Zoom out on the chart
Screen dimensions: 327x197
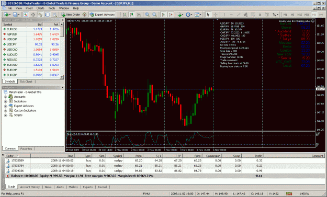(x=154, y=15)
